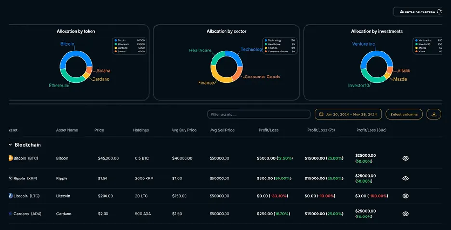This screenshot has height=230, width=451.
Task: Click the download export icon button
Action: [x=434, y=115]
